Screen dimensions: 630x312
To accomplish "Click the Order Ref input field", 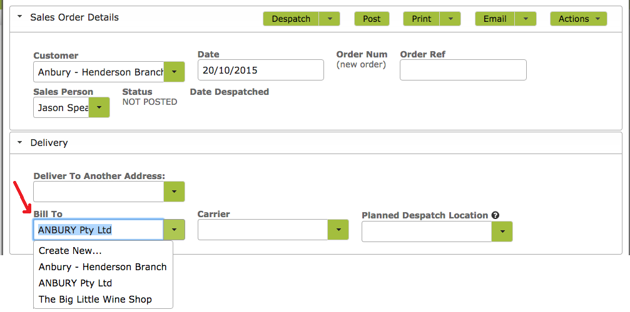I will (x=463, y=70).
